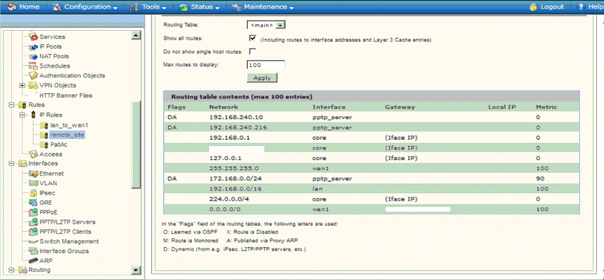Click the Schedules calendar icon
The image size is (604, 280).
(33, 66)
